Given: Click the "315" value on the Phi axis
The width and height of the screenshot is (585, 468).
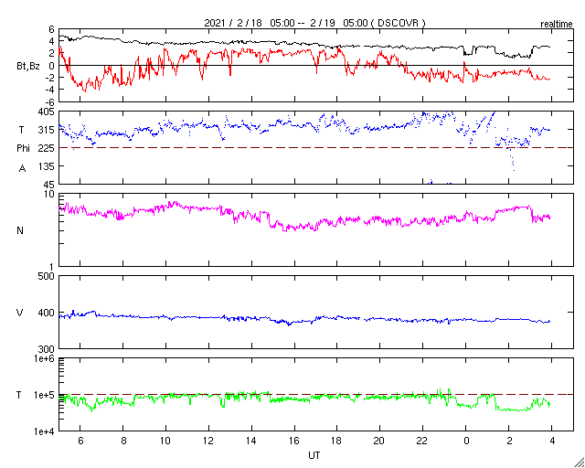Looking at the screenshot, I should [x=47, y=130].
